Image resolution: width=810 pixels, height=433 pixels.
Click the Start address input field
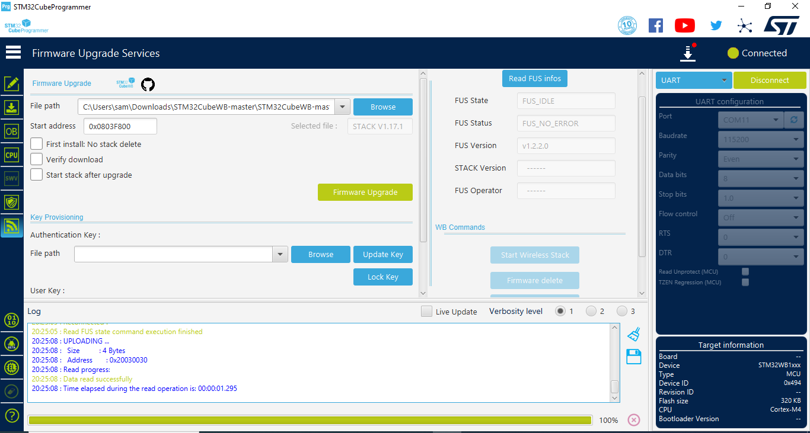(x=120, y=126)
